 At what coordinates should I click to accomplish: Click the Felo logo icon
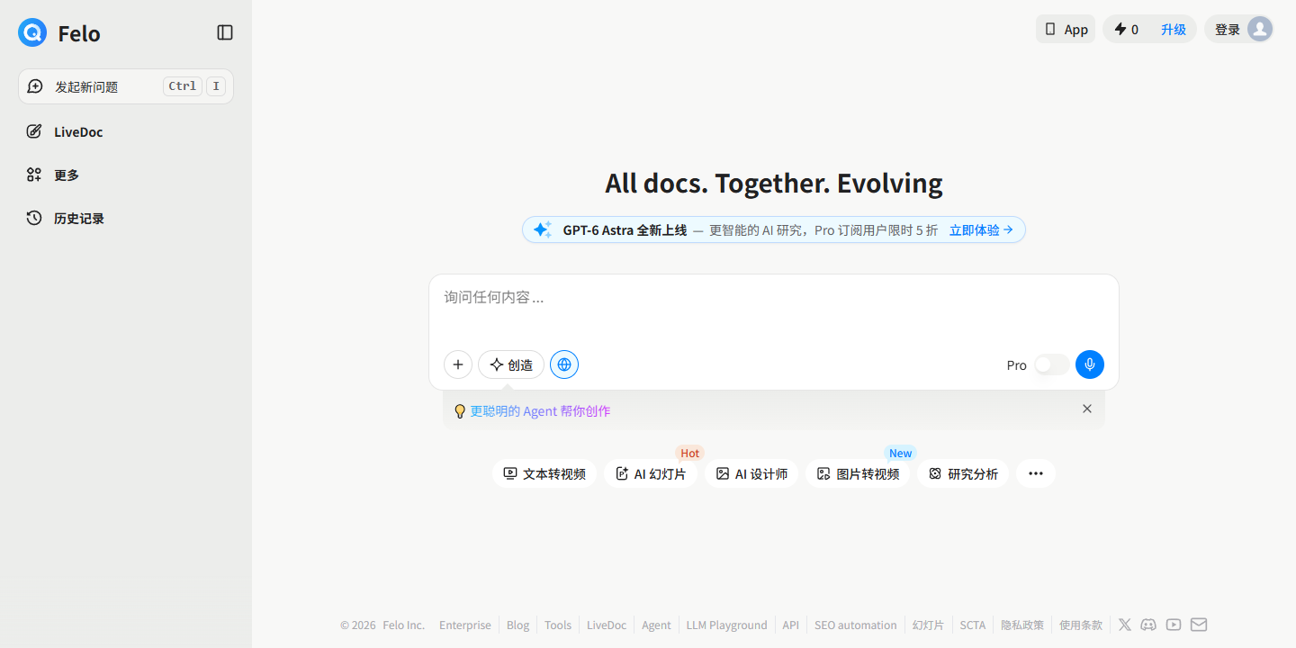pyautogui.click(x=32, y=32)
